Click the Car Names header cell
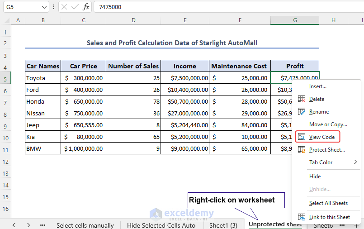 click(43, 66)
